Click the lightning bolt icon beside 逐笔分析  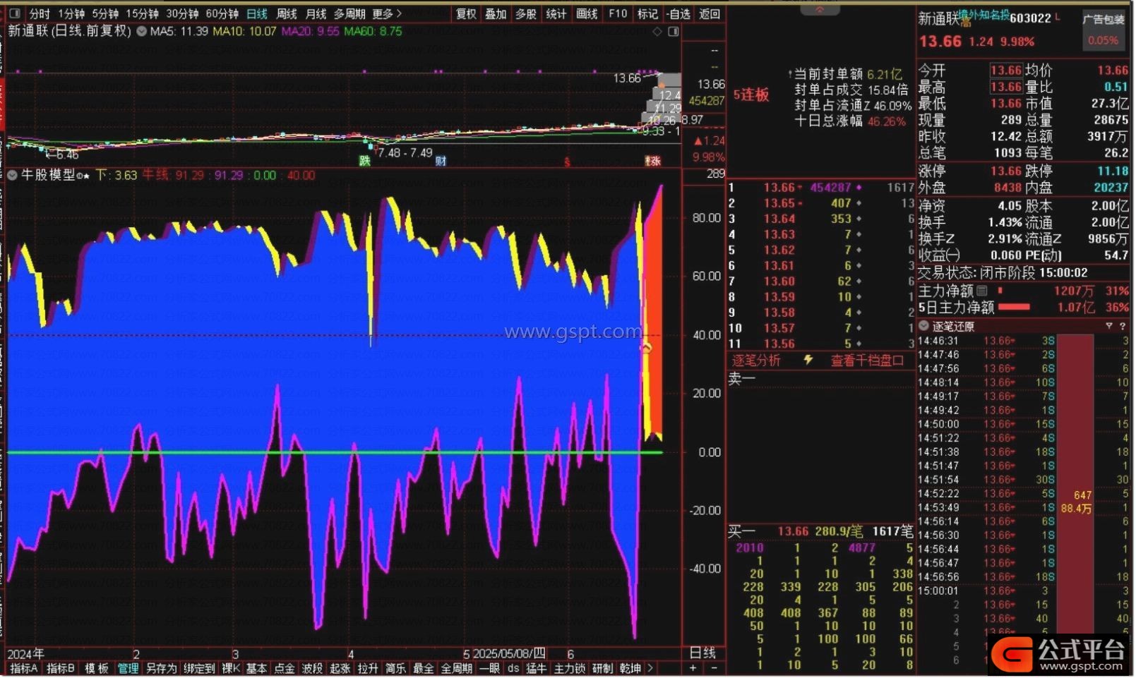[808, 361]
